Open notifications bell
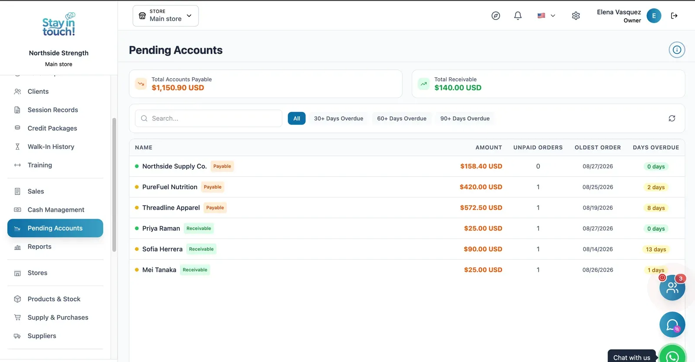695x362 pixels. click(518, 16)
